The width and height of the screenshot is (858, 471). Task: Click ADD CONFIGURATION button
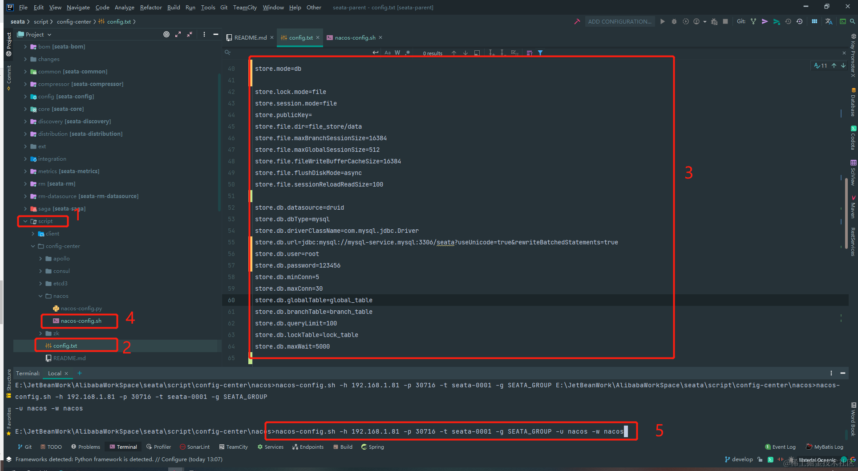pos(620,21)
